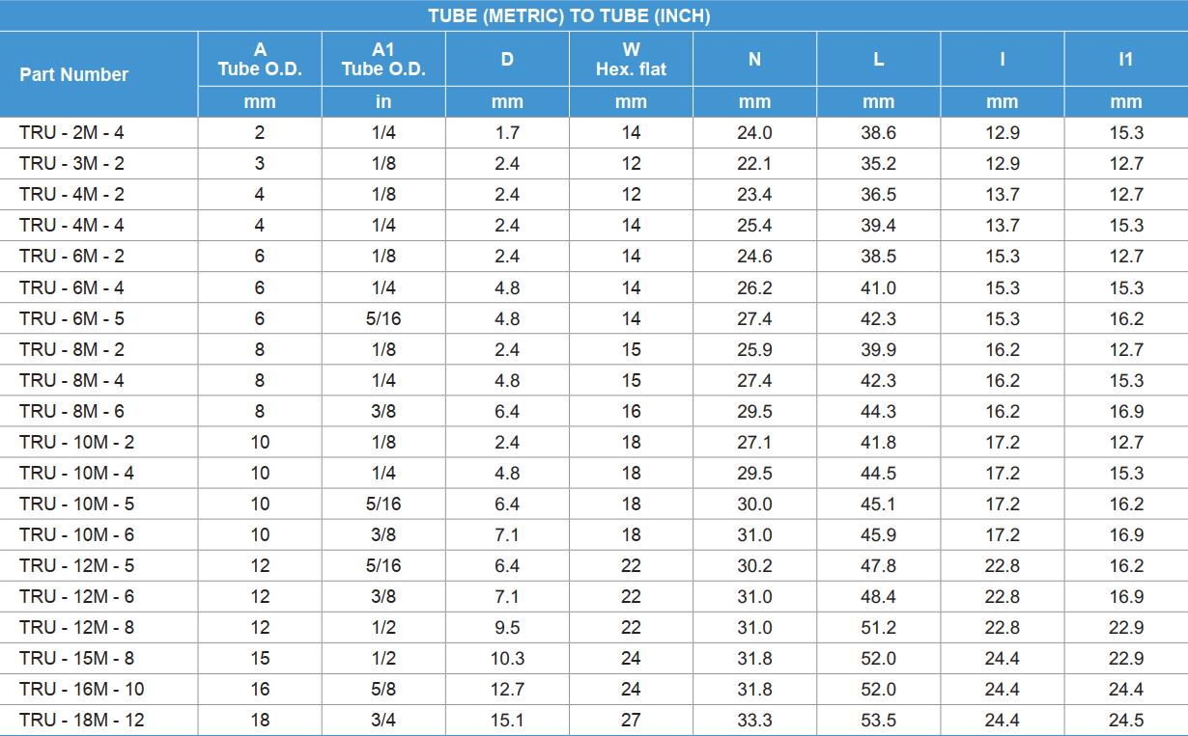Select part number TRU - 16M - 10

(81, 689)
